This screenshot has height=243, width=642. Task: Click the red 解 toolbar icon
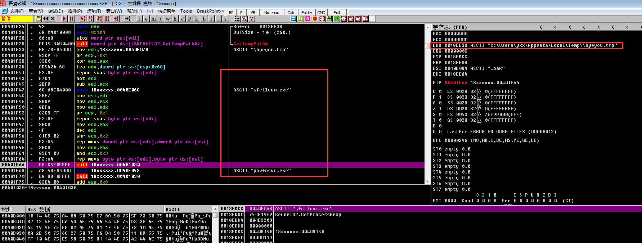click(365, 19)
